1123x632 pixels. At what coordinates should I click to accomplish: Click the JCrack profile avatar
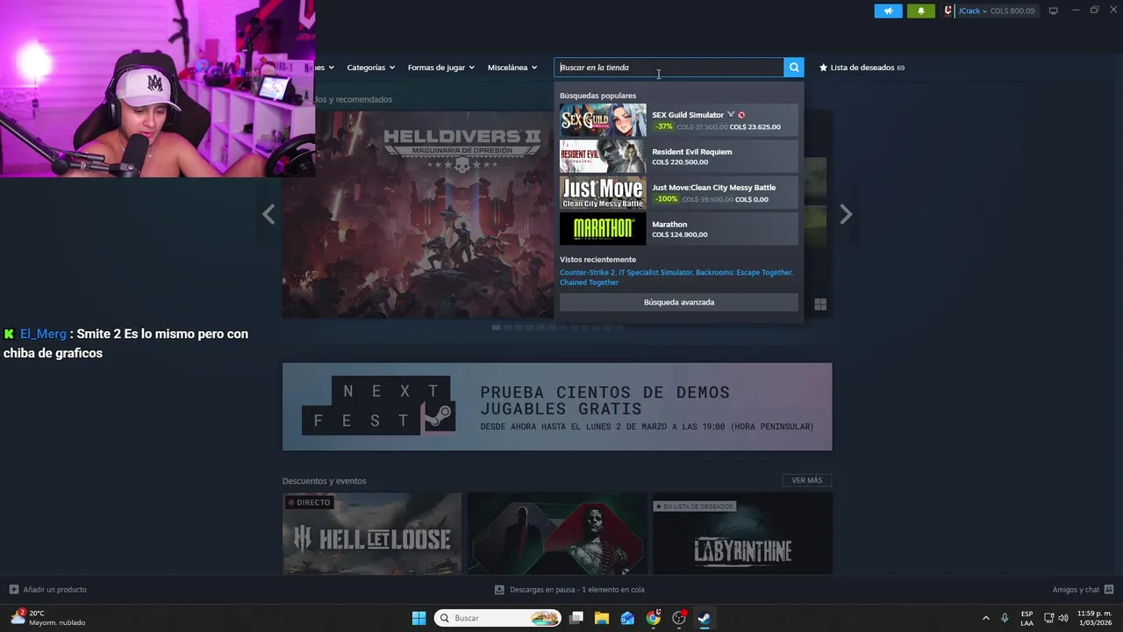pyautogui.click(x=948, y=11)
